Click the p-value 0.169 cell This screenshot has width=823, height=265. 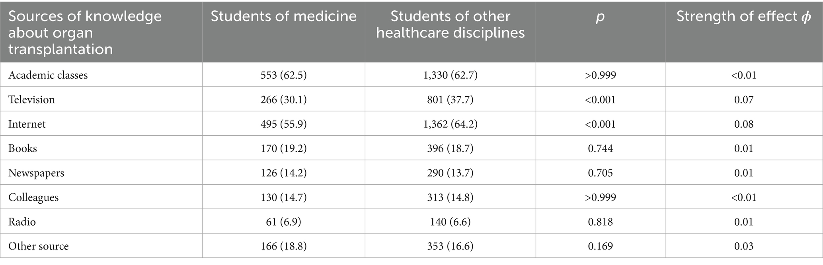click(x=600, y=246)
